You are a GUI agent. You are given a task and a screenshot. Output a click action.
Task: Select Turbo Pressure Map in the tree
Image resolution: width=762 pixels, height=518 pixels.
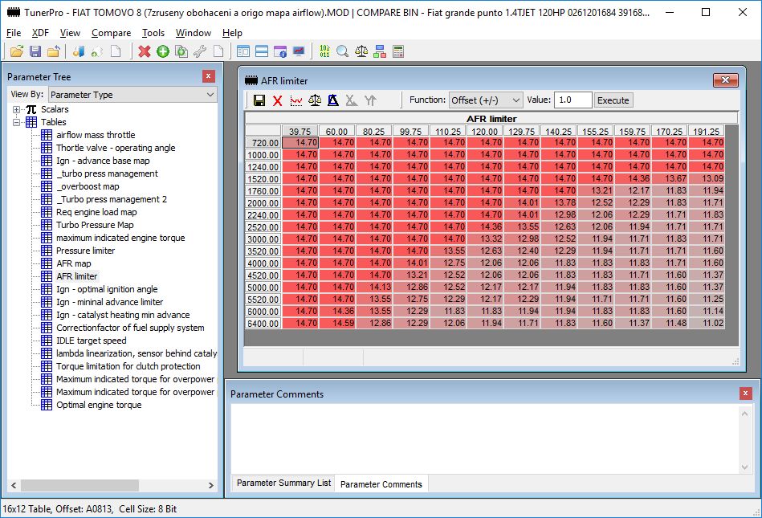point(95,225)
